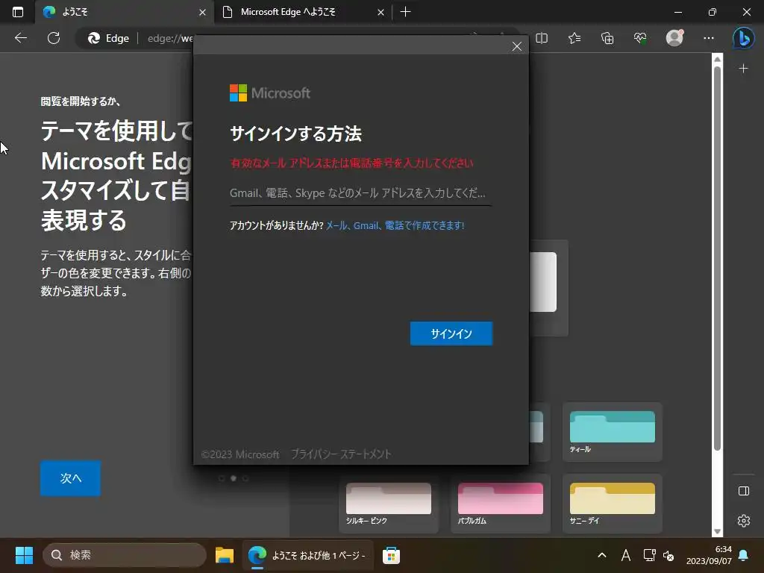764x573 pixels.
Task: Click the サインイン button
Action: tap(451, 334)
